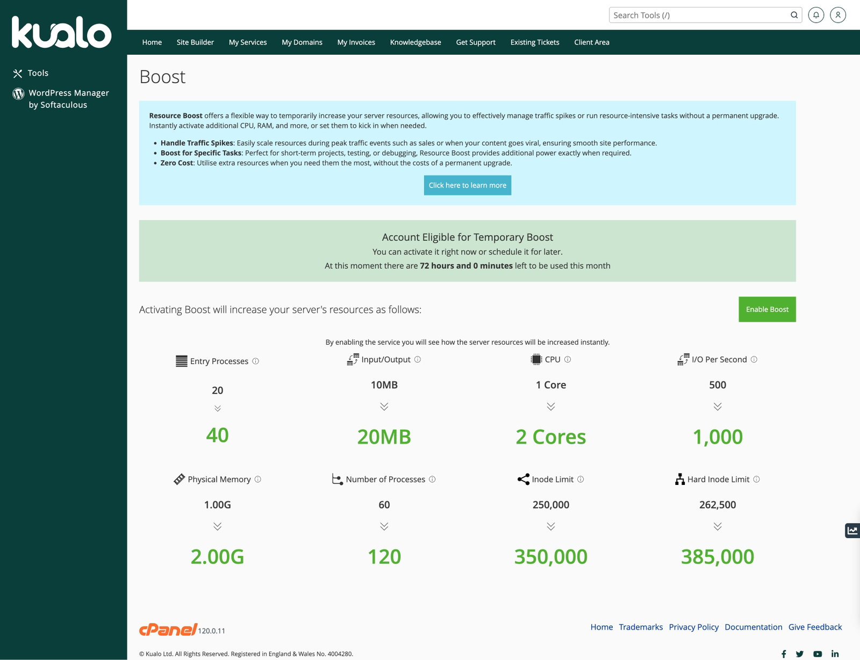Click the boosted '350,000' inode value
The image size is (860, 660).
[551, 557]
